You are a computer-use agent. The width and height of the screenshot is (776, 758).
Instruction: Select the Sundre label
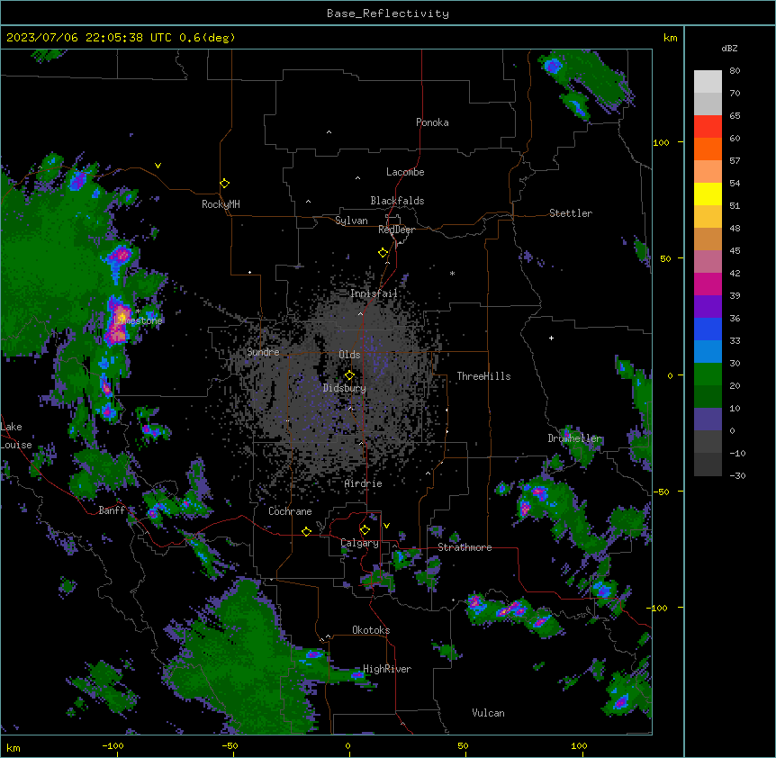click(263, 352)
